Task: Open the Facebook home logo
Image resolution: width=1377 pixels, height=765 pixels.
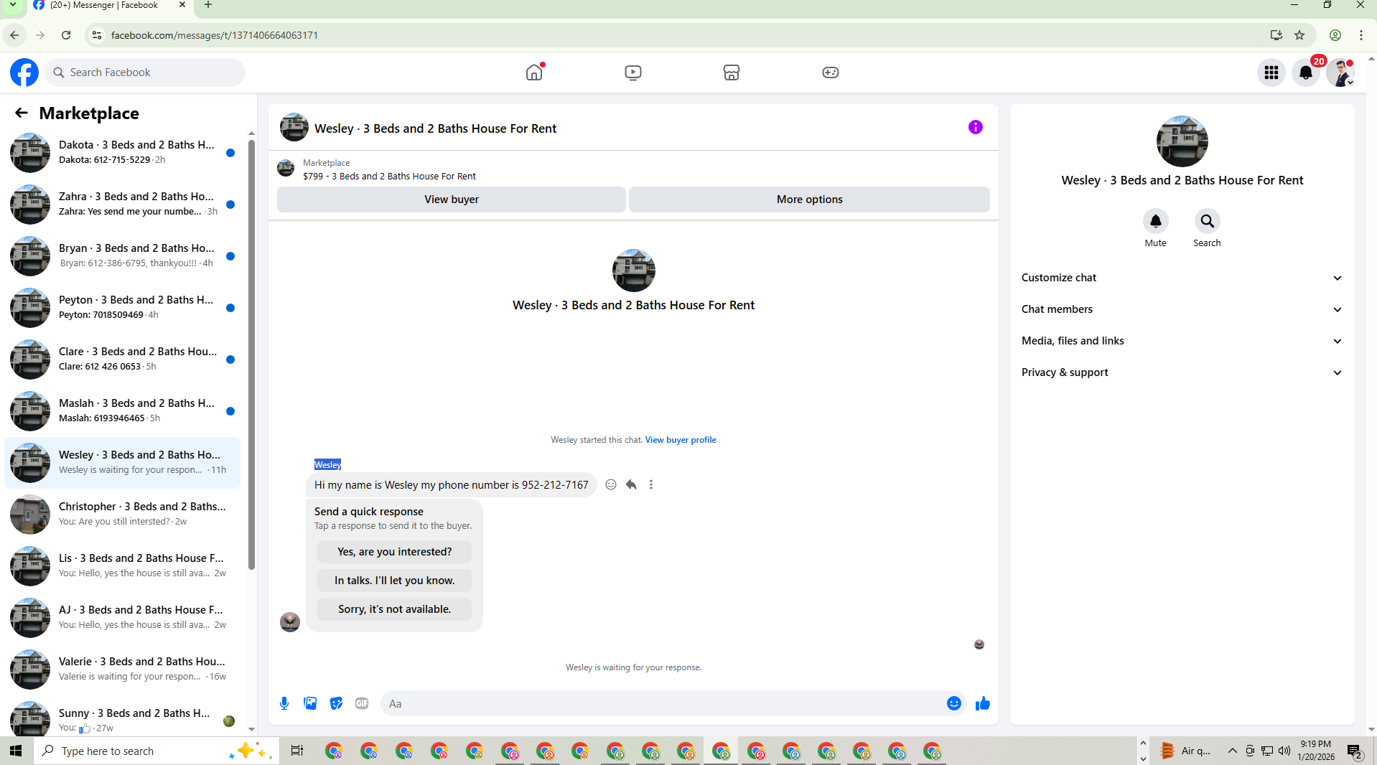Action: point(24,72)
